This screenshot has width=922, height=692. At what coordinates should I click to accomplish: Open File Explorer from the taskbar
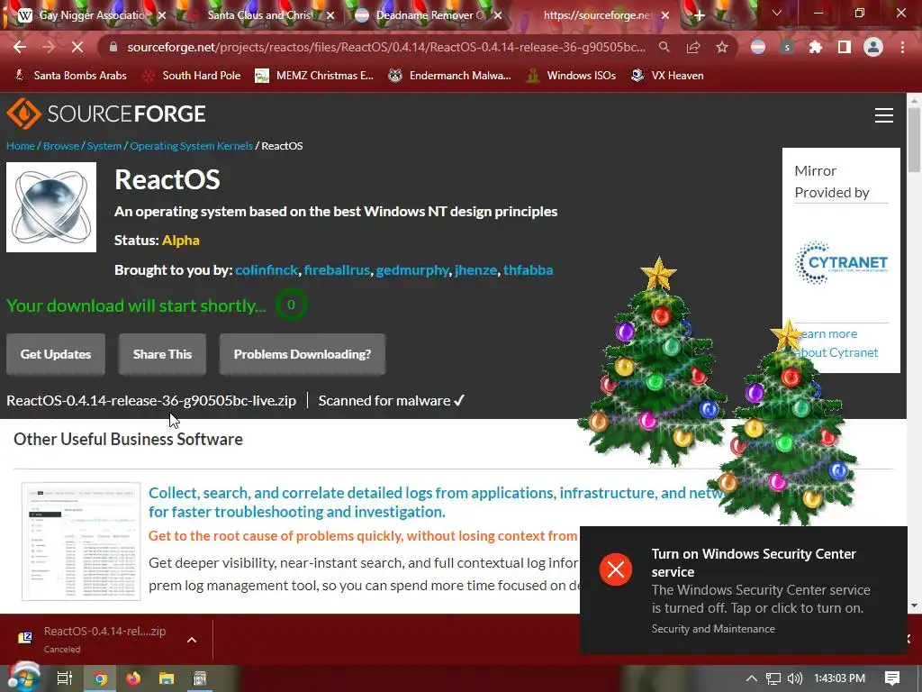(x=167, y=678)
